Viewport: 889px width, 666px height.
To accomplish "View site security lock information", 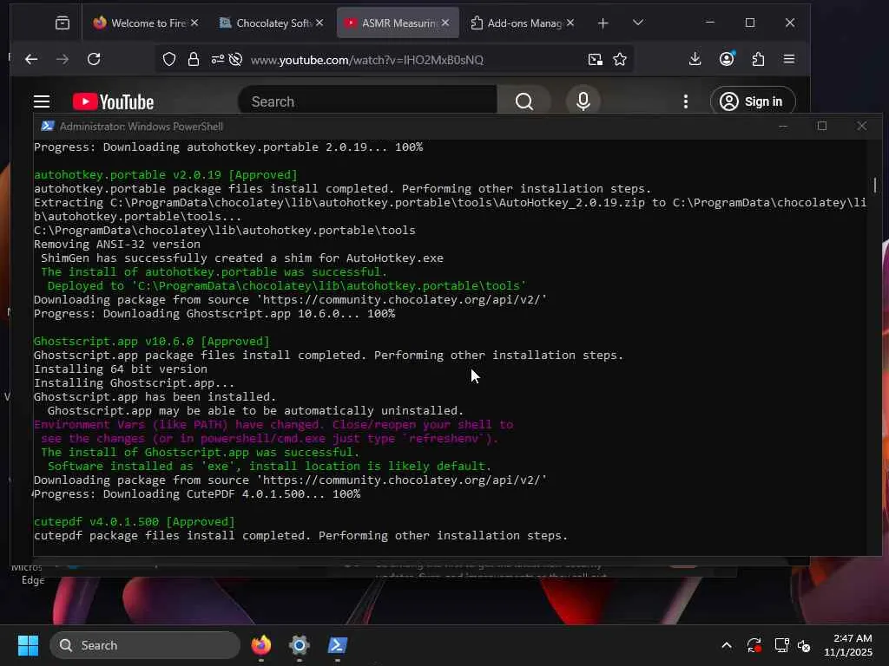I will pos(194,60).
